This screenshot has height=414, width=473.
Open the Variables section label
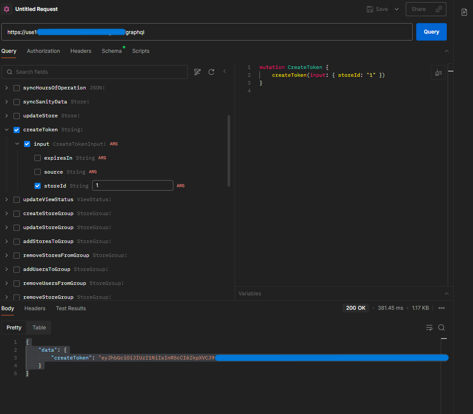pyautogui.click(x=250, y=294)
